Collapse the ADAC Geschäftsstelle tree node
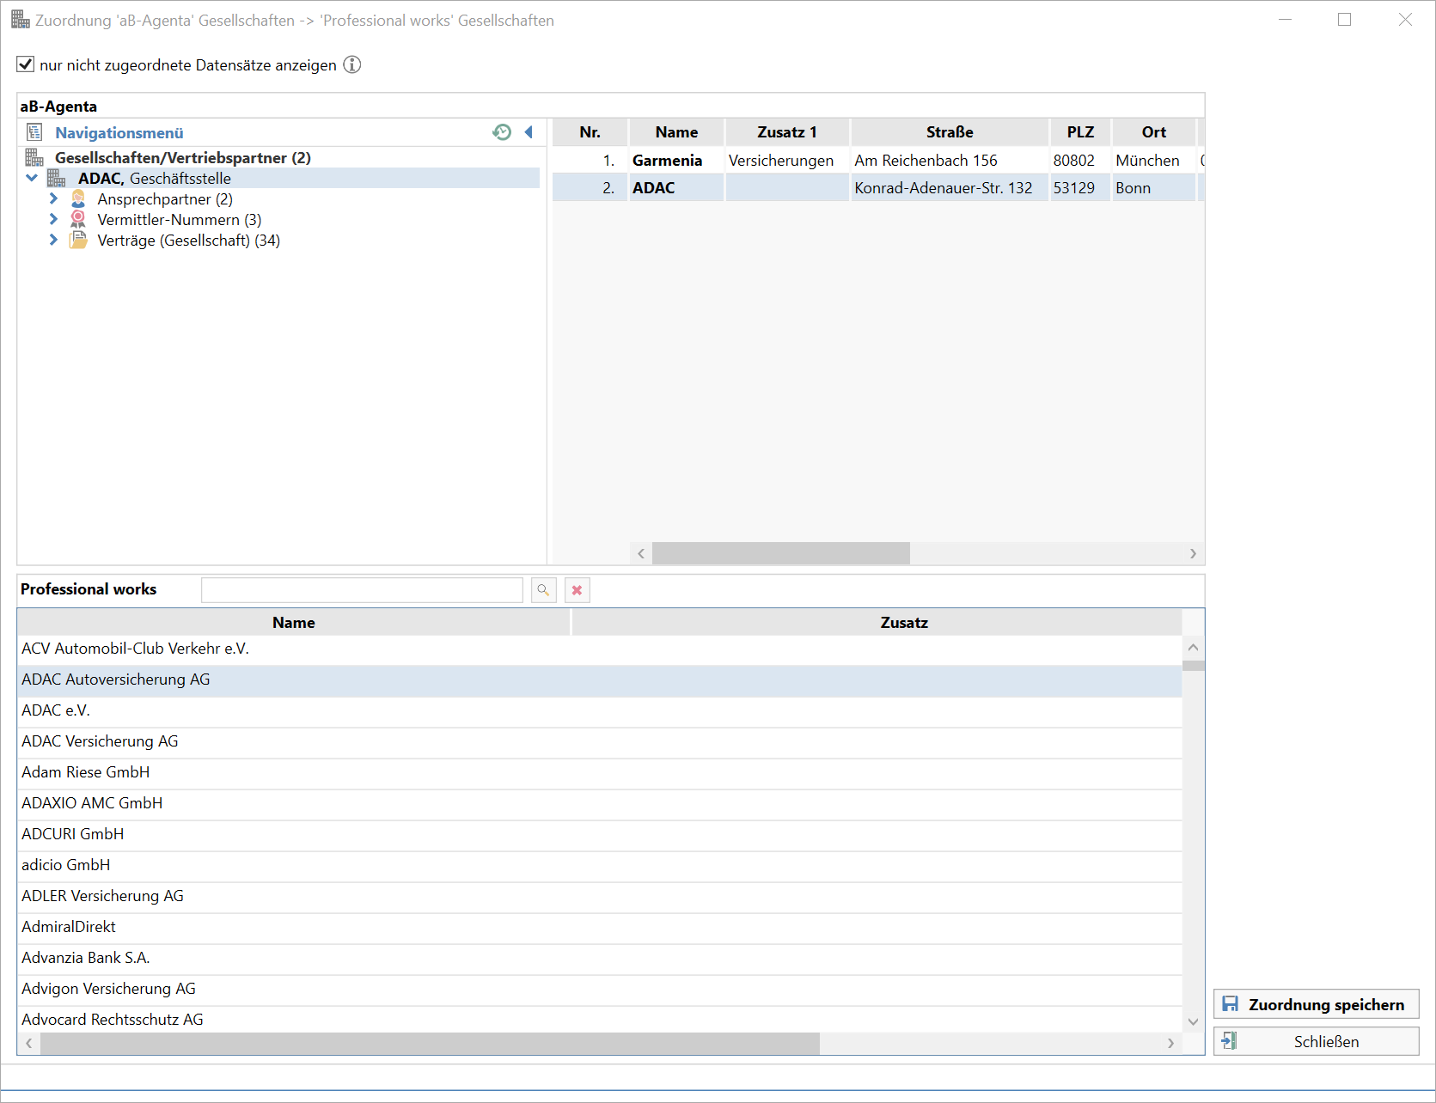1436x1103 pixels. click(x=32, y=179)
